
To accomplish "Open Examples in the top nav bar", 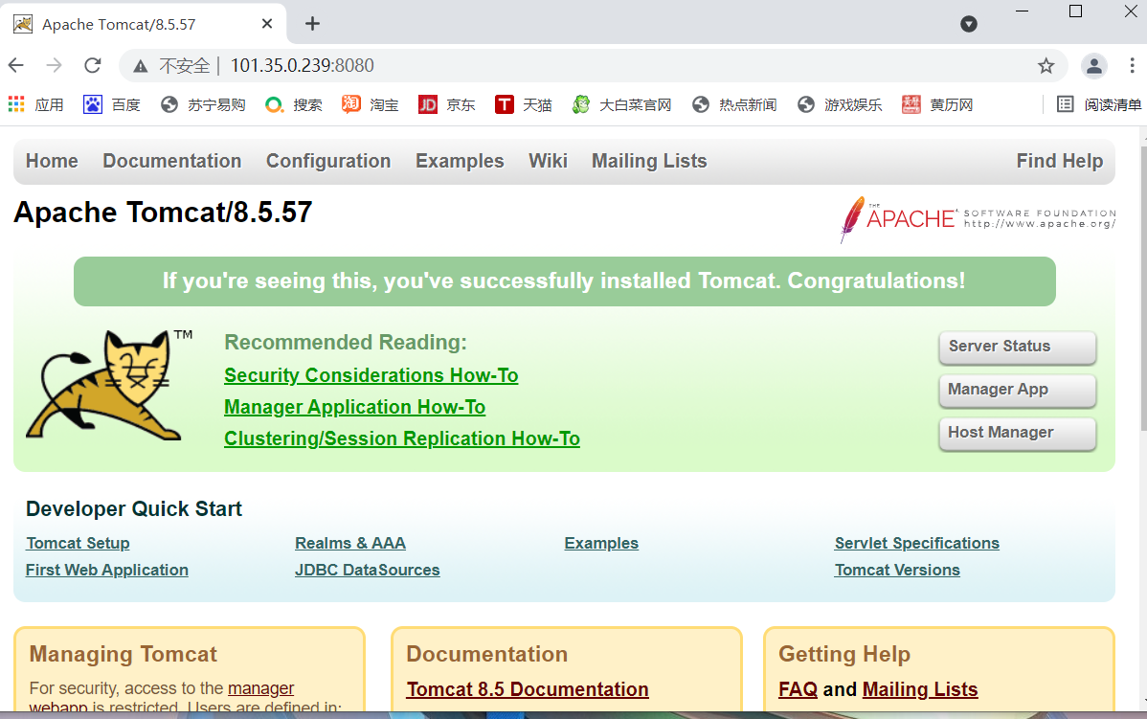I will pos(460,161).
